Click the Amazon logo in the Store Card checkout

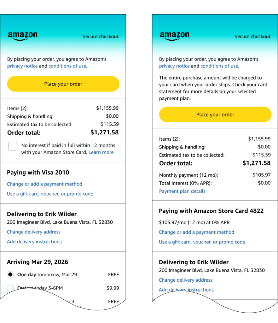(175, 36)
